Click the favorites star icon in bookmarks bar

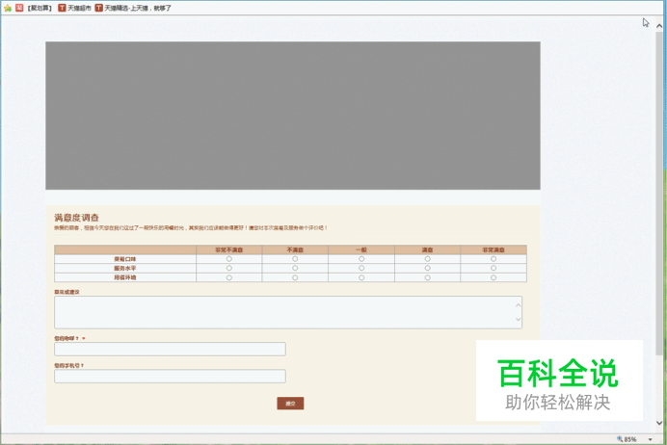[x=8, y=8]
